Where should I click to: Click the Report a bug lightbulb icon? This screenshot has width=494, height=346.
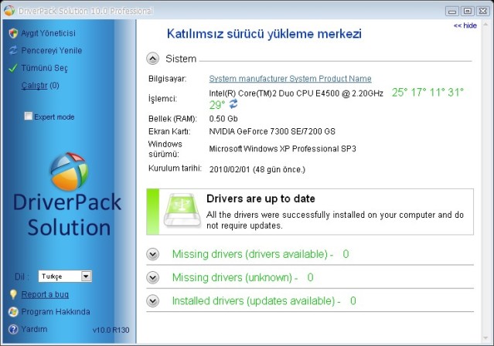click(13, 294)
